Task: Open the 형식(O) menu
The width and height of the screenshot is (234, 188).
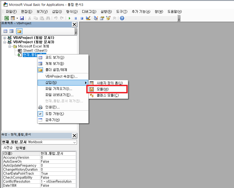Action: coord(72,12)
